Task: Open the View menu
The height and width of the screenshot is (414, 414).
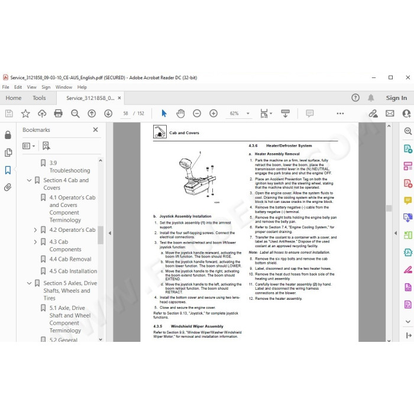Action: [x=32, y=87]
